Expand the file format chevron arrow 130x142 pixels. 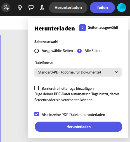(117, 72)
